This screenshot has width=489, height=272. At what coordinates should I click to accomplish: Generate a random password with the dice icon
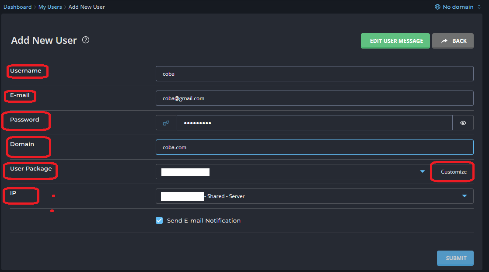coord(166,123)
